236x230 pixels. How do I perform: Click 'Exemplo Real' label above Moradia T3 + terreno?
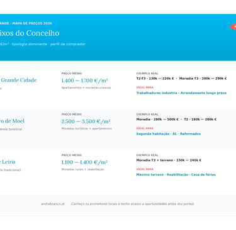tap(147, 155)
